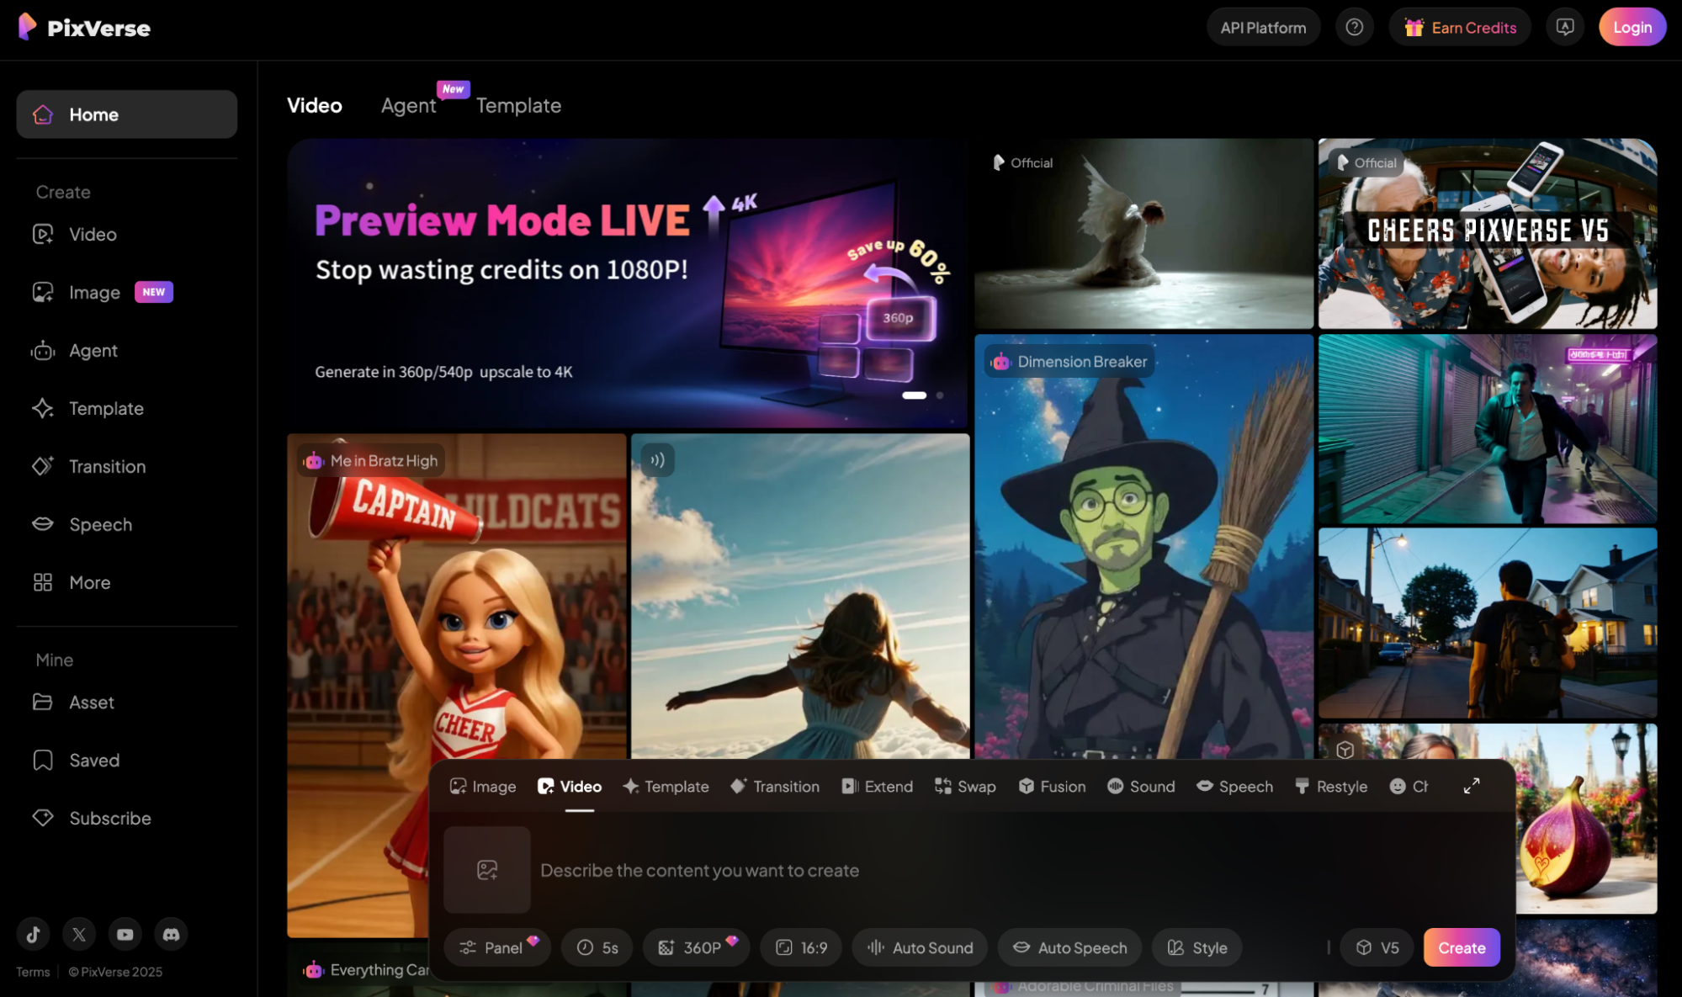Open Subscribe in the sidebar
The image size is (1682, 997).
pyautogui.click(x=127, y=818)
